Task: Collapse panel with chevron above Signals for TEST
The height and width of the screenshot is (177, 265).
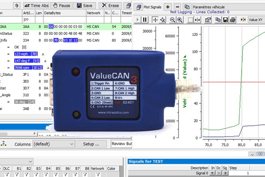Action: pos(252,154)
